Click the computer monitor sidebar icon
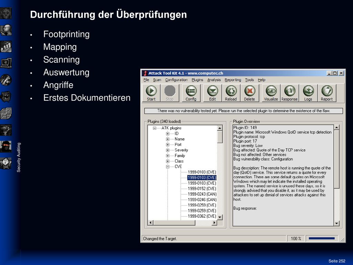The width and height of the screenshot is (353, 265). tap(6, 63)
